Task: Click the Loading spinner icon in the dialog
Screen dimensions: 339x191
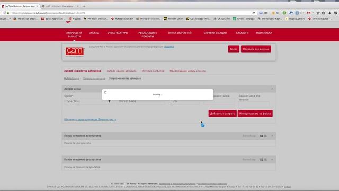Action: (x=105, y=92)
